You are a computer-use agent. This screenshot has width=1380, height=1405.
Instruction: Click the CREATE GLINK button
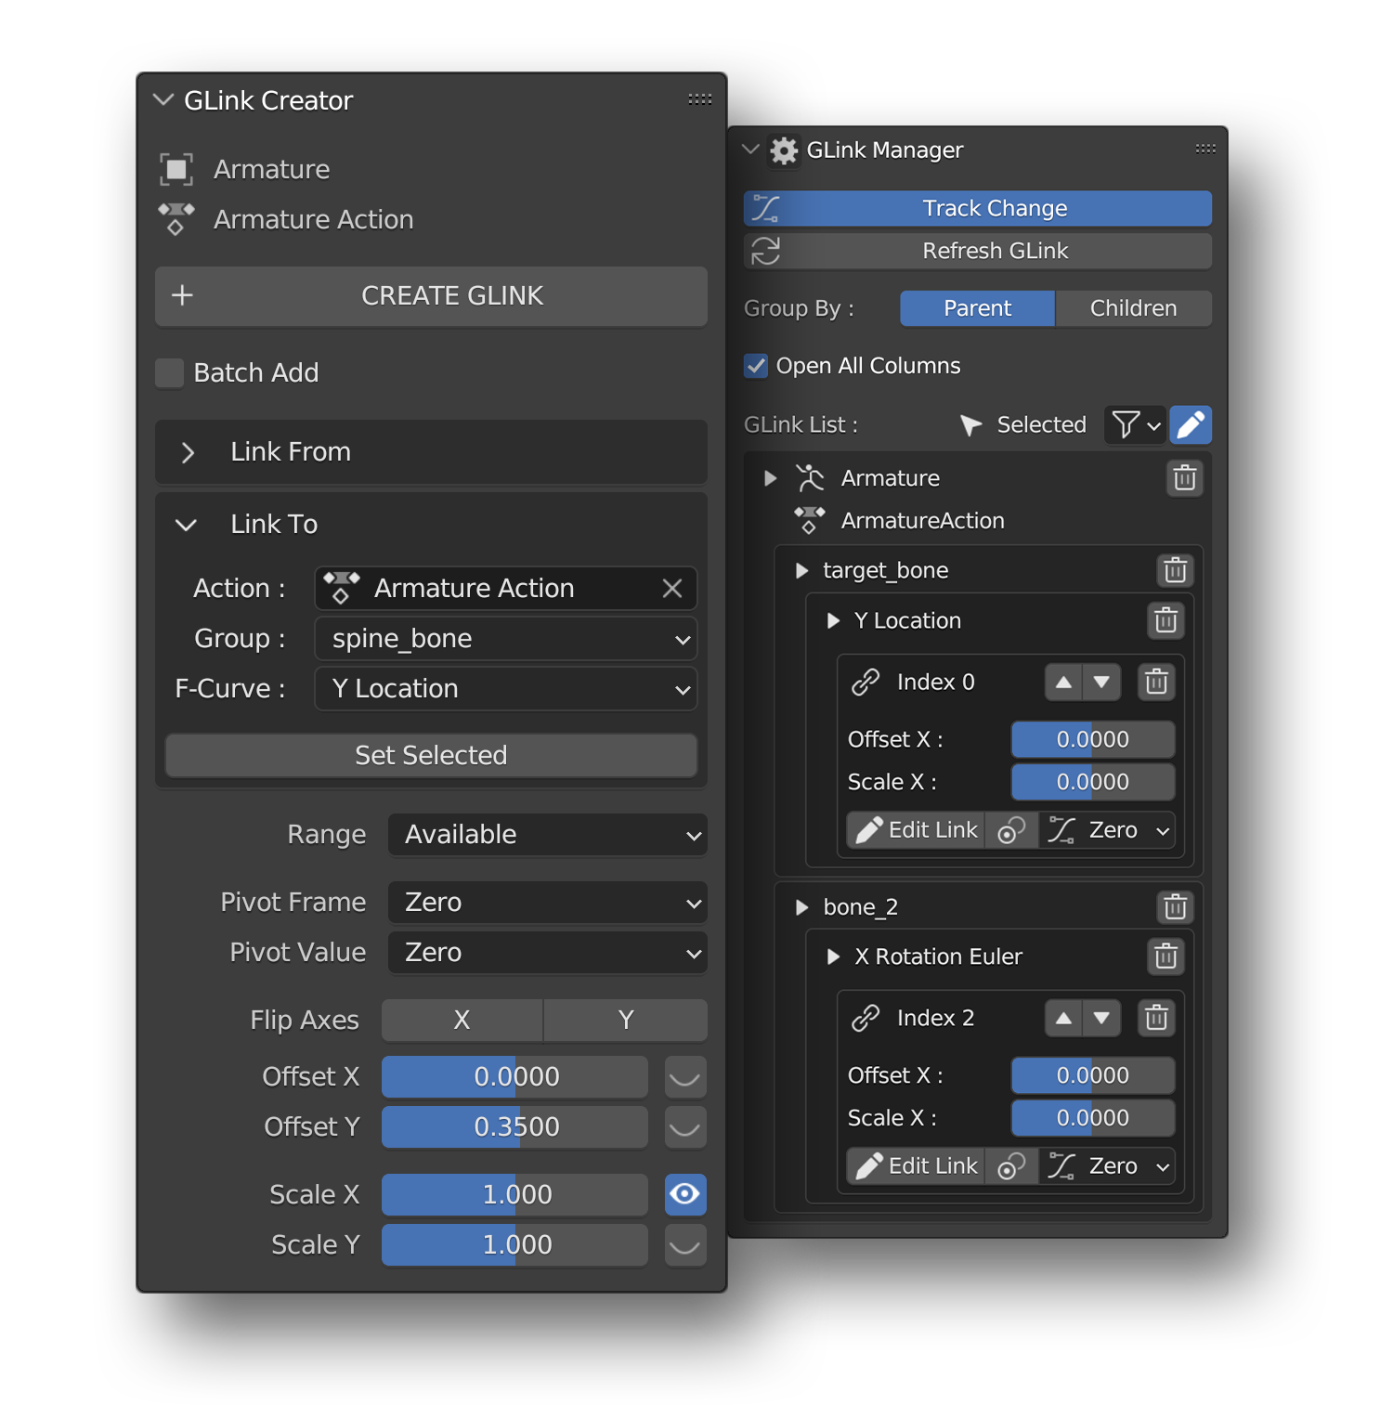click(x=432, y=296)
